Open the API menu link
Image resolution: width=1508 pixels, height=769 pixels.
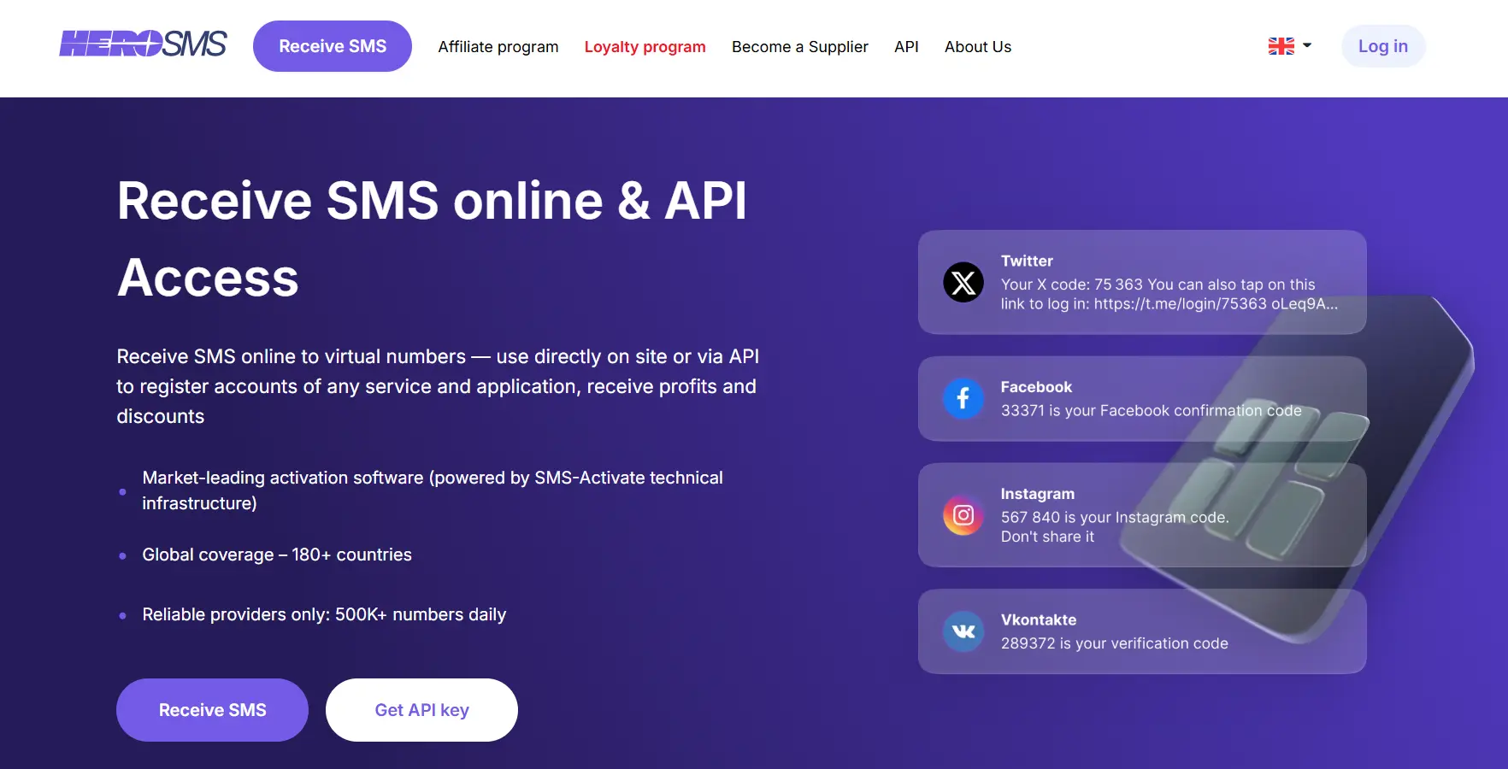906,47
